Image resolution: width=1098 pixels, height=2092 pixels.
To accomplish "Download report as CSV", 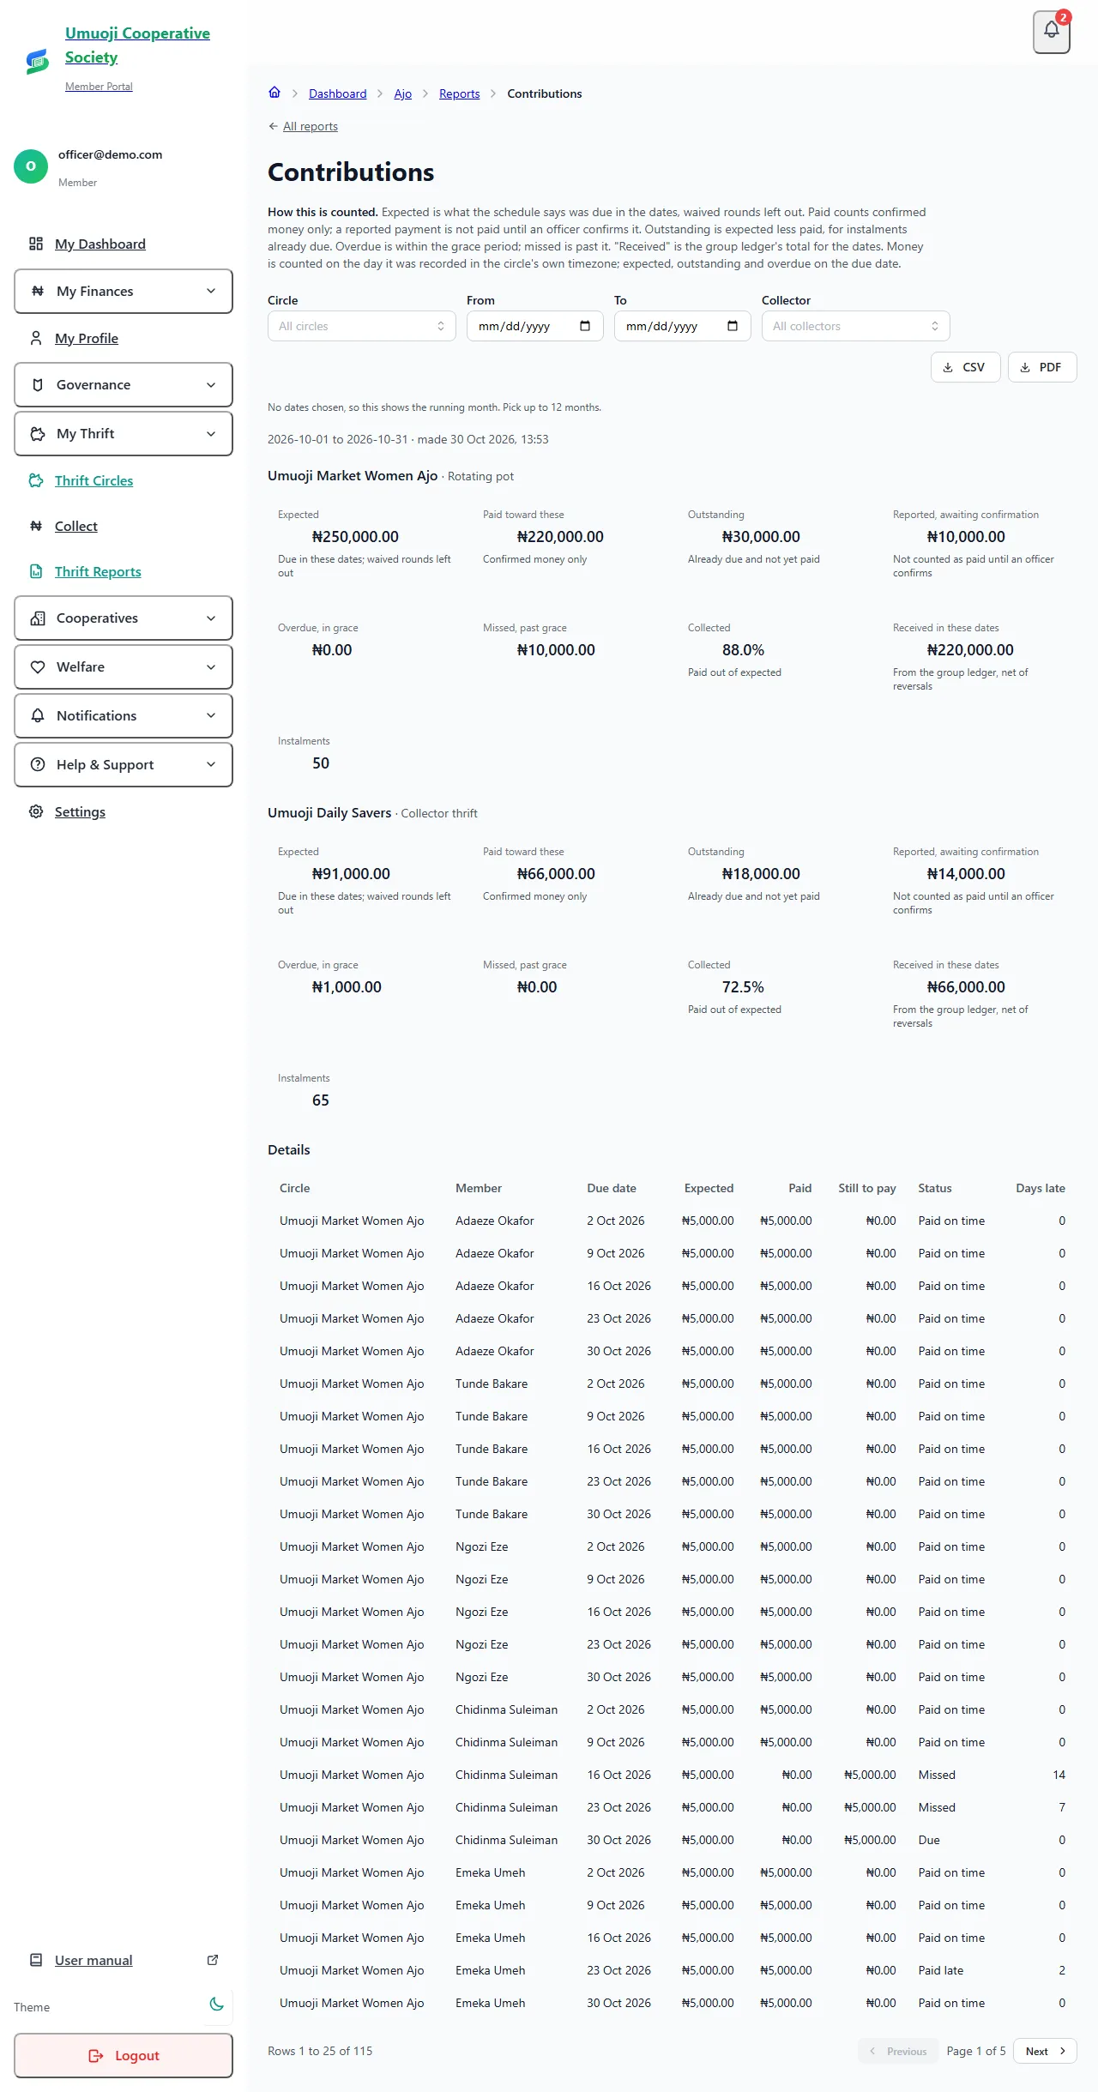I will (x=965, y=367).
